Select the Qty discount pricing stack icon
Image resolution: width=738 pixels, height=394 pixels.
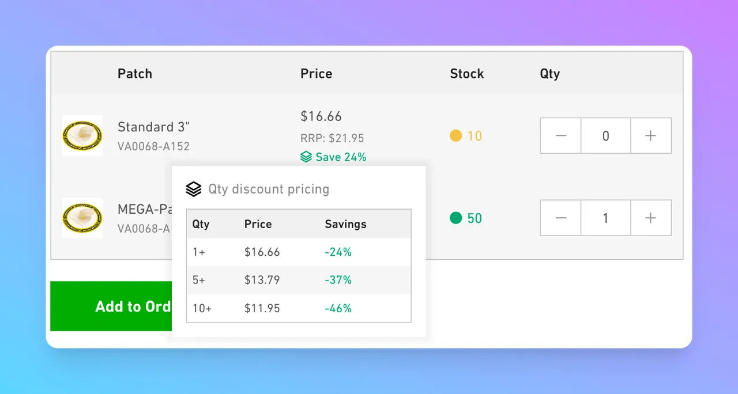tap(194, 188)
